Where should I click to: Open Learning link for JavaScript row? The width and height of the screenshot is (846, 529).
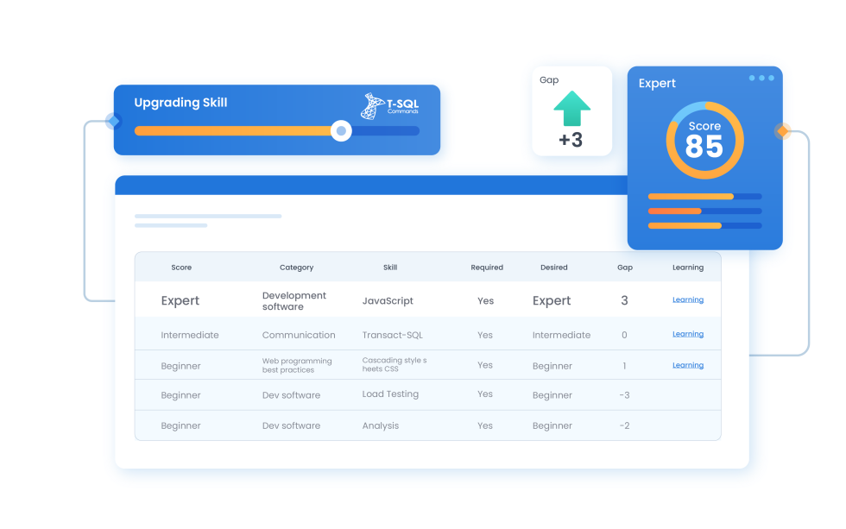click(x=687, y=300)
